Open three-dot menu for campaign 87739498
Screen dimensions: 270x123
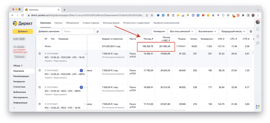pos(85,54)
